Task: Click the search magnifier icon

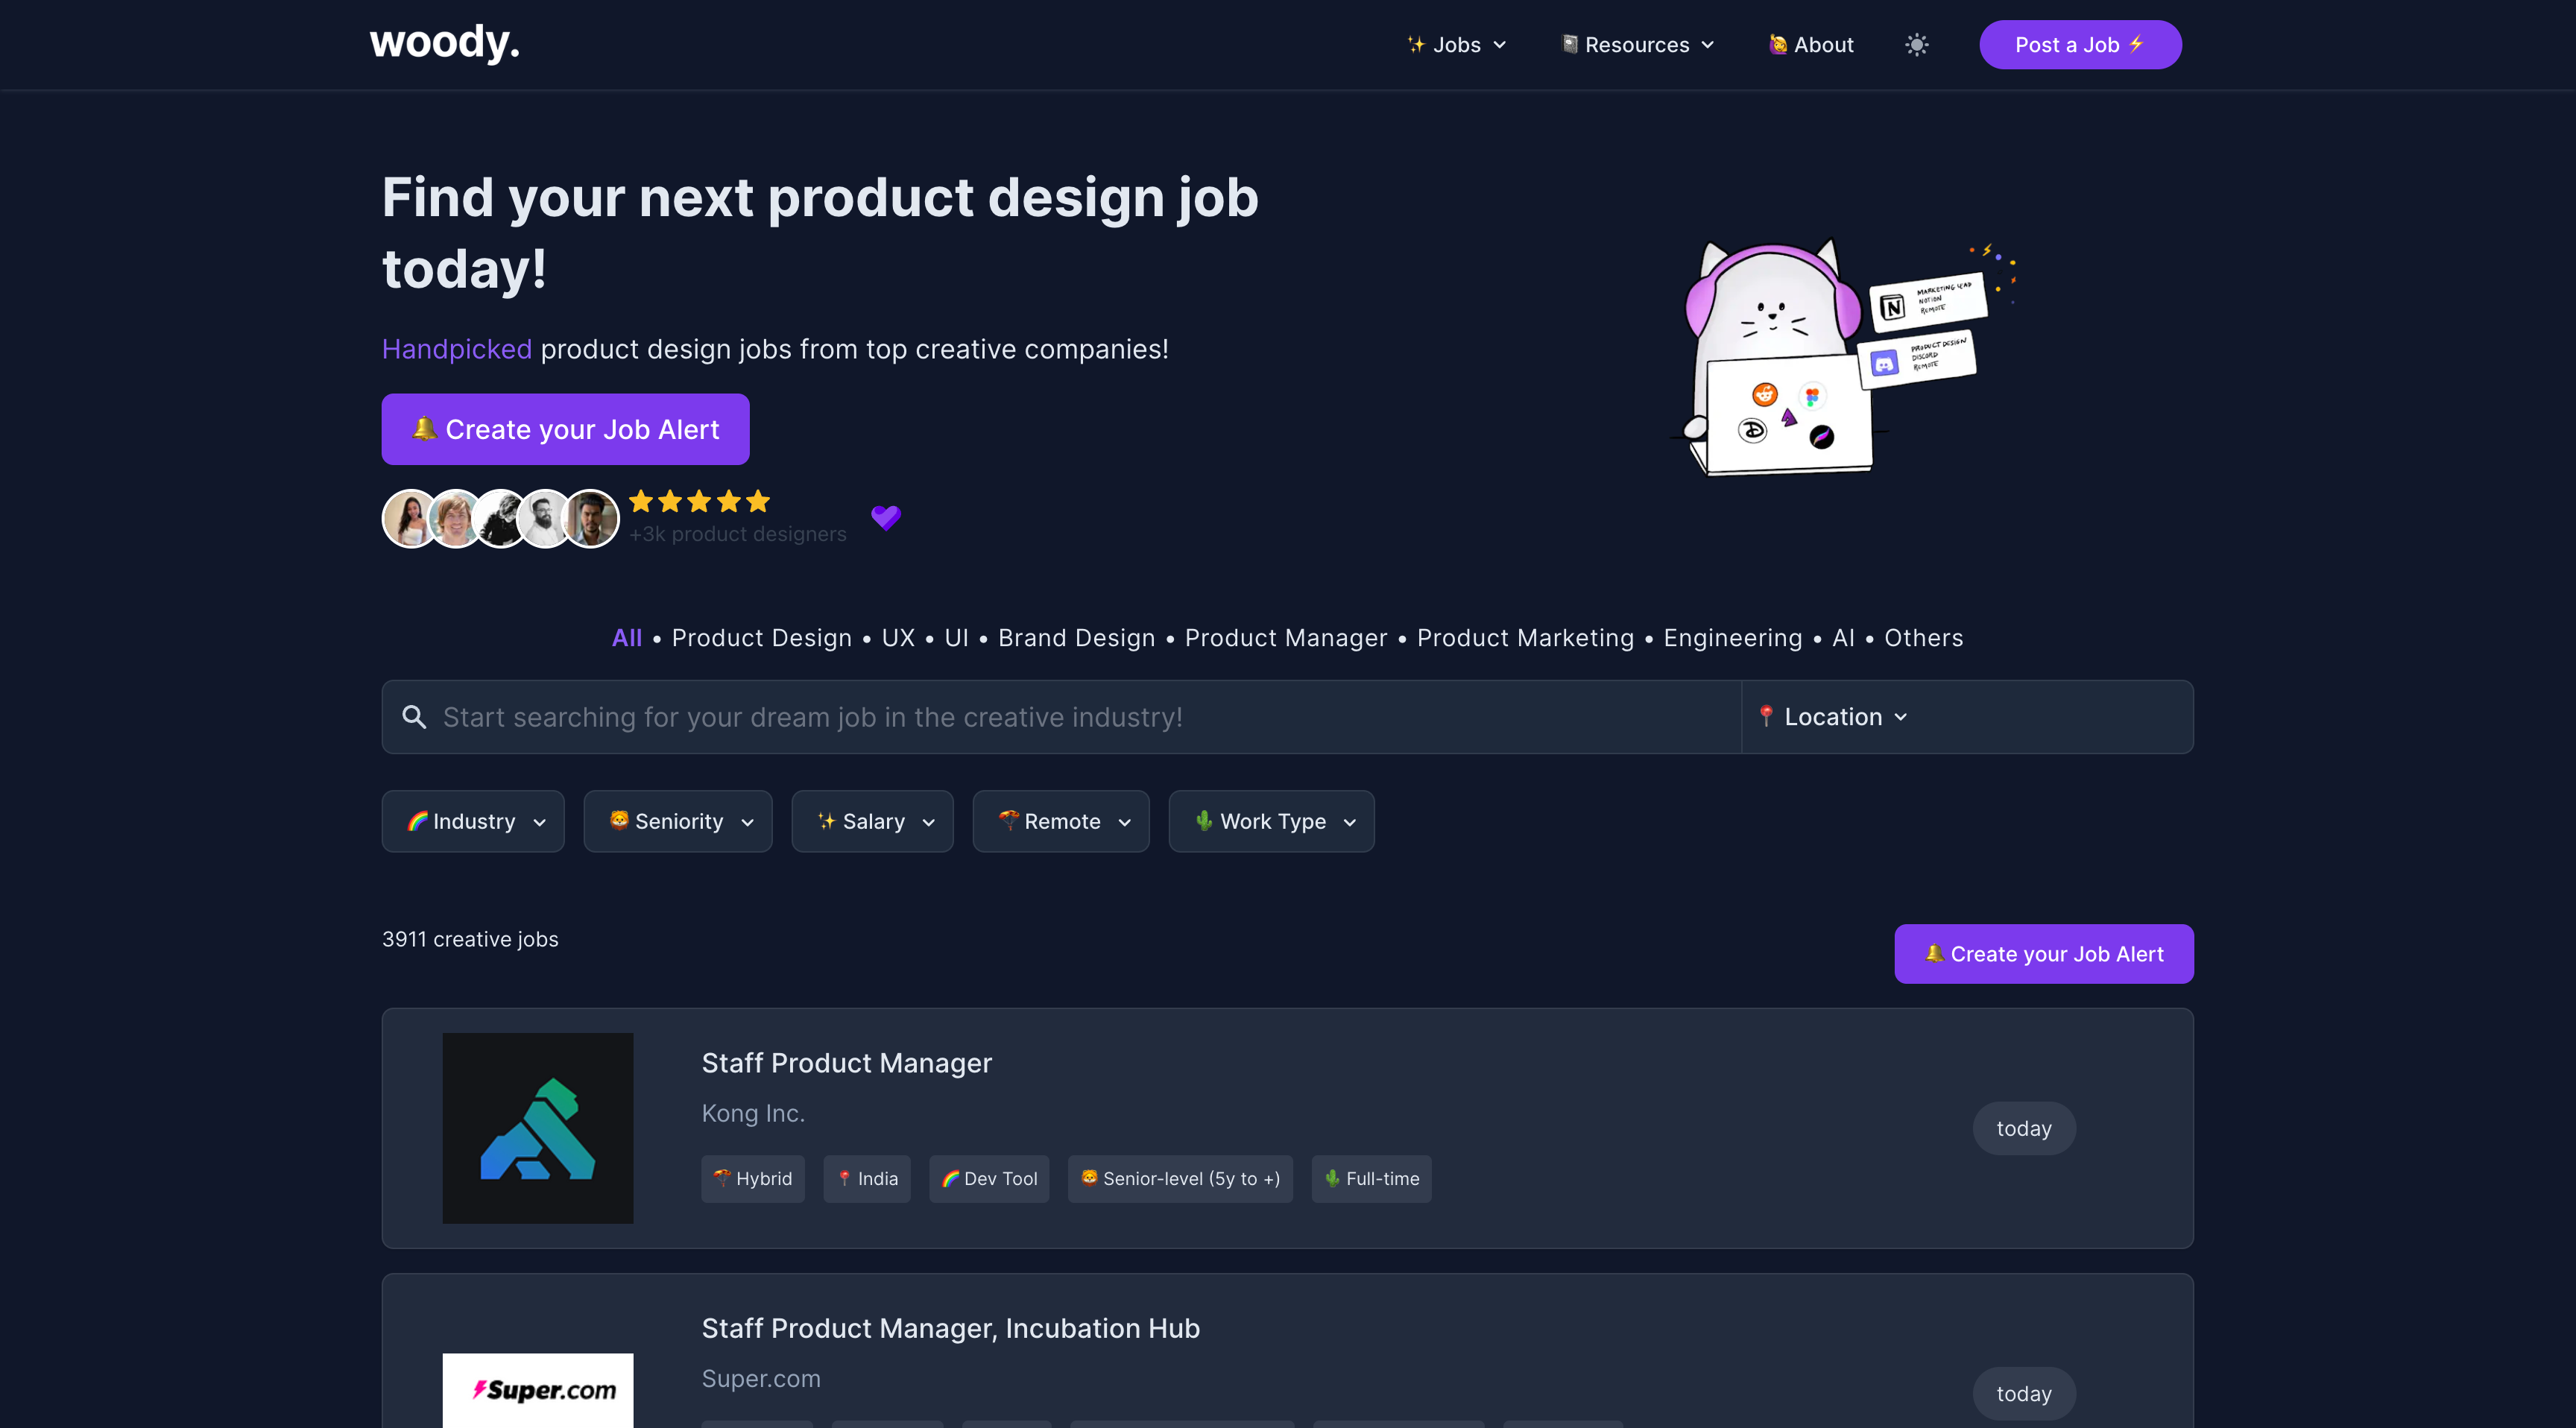Action: [414, 717]
